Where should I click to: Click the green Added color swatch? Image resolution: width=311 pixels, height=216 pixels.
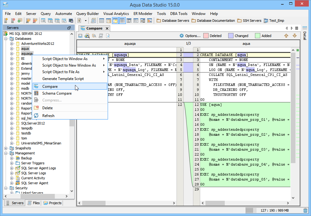pyautogui.click(x=257, y=36)
